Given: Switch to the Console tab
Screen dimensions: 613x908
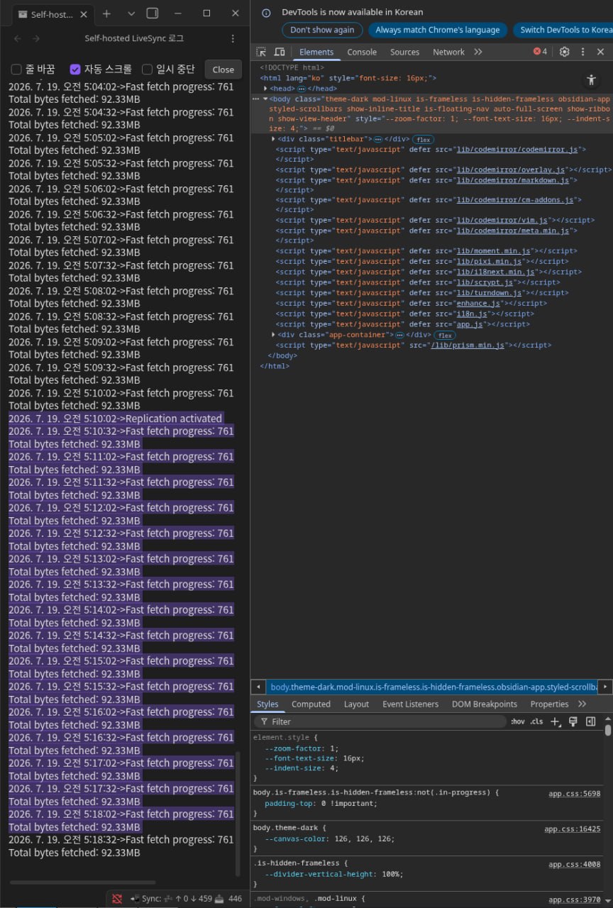Looking at the screenshot, I should pyautogui.click(x=362, y=52).
